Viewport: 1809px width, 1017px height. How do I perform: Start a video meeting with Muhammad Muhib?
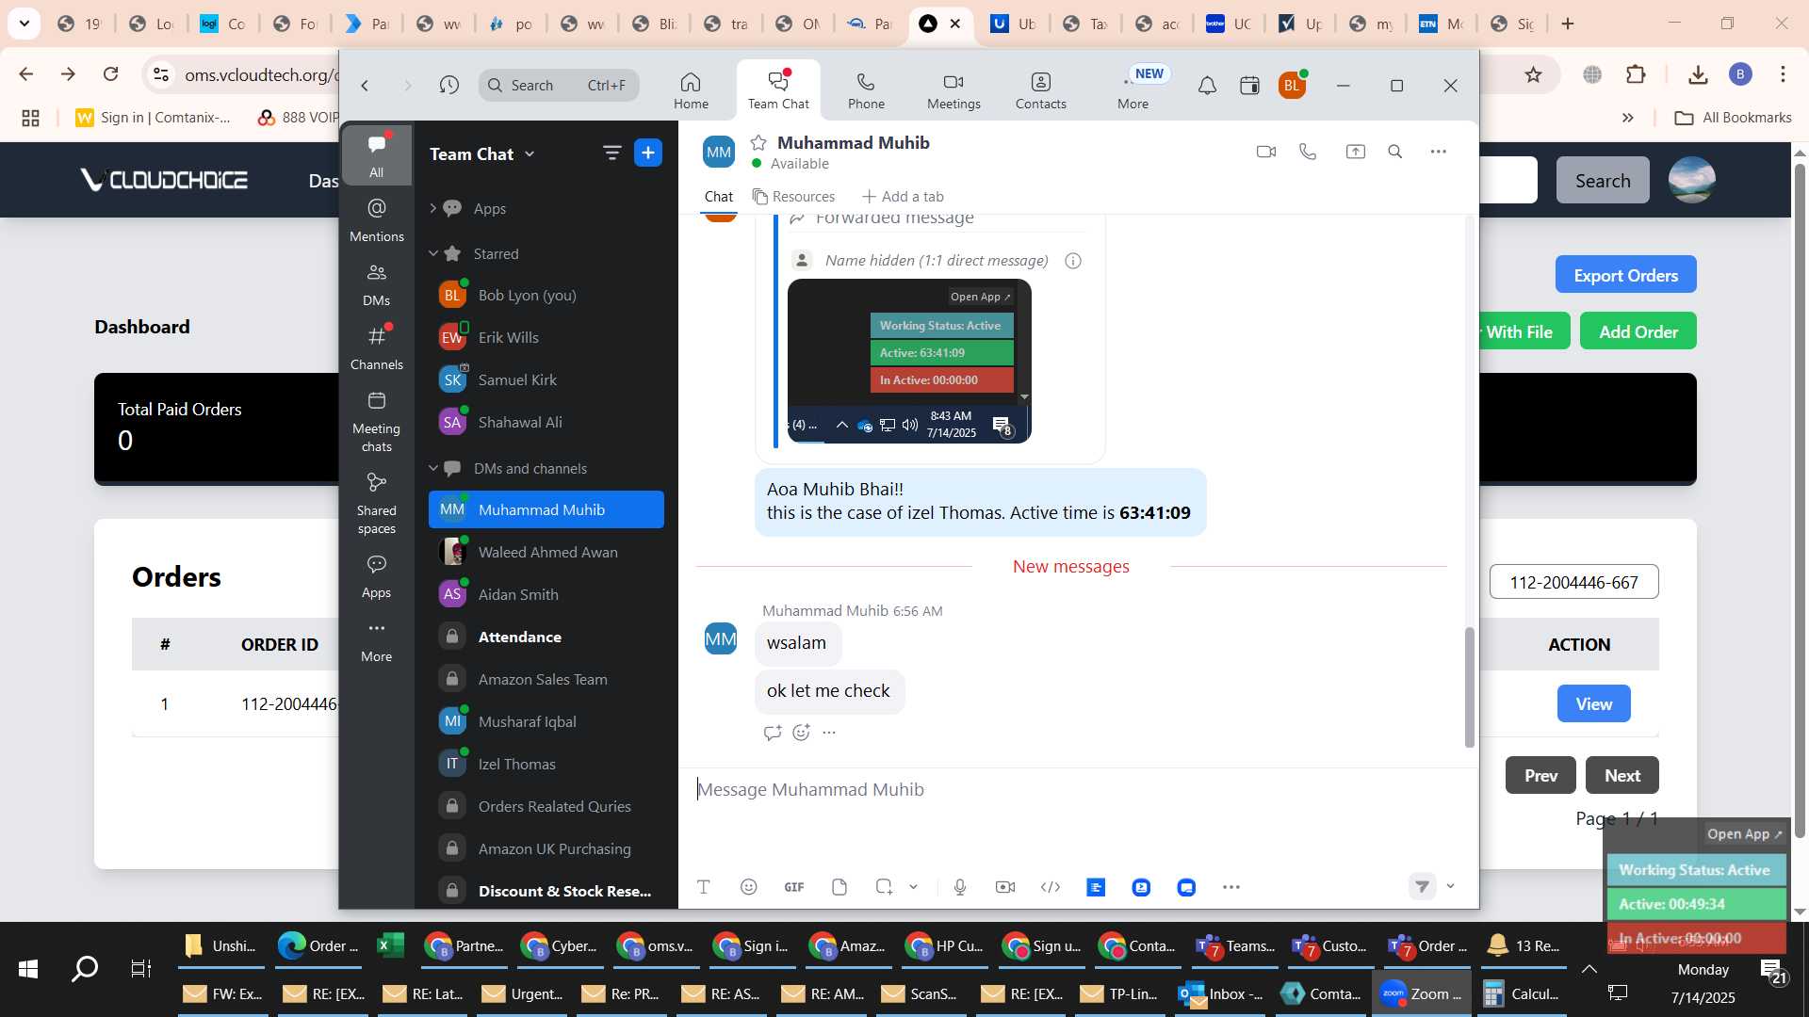[1265, 152]
